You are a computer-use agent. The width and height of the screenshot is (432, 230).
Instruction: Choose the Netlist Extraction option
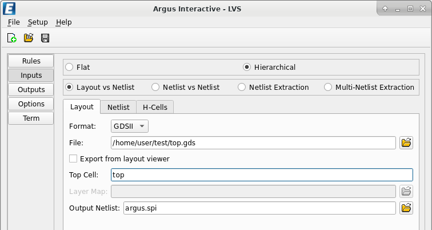pos(242,88)
